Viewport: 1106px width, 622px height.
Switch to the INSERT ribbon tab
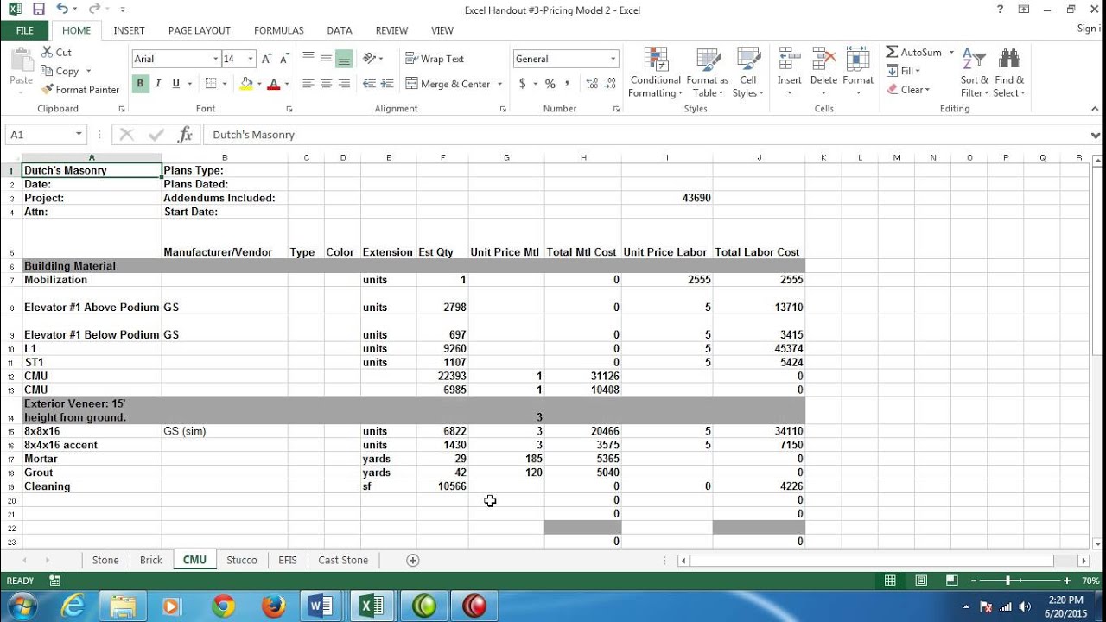click(x=130, y=30)
